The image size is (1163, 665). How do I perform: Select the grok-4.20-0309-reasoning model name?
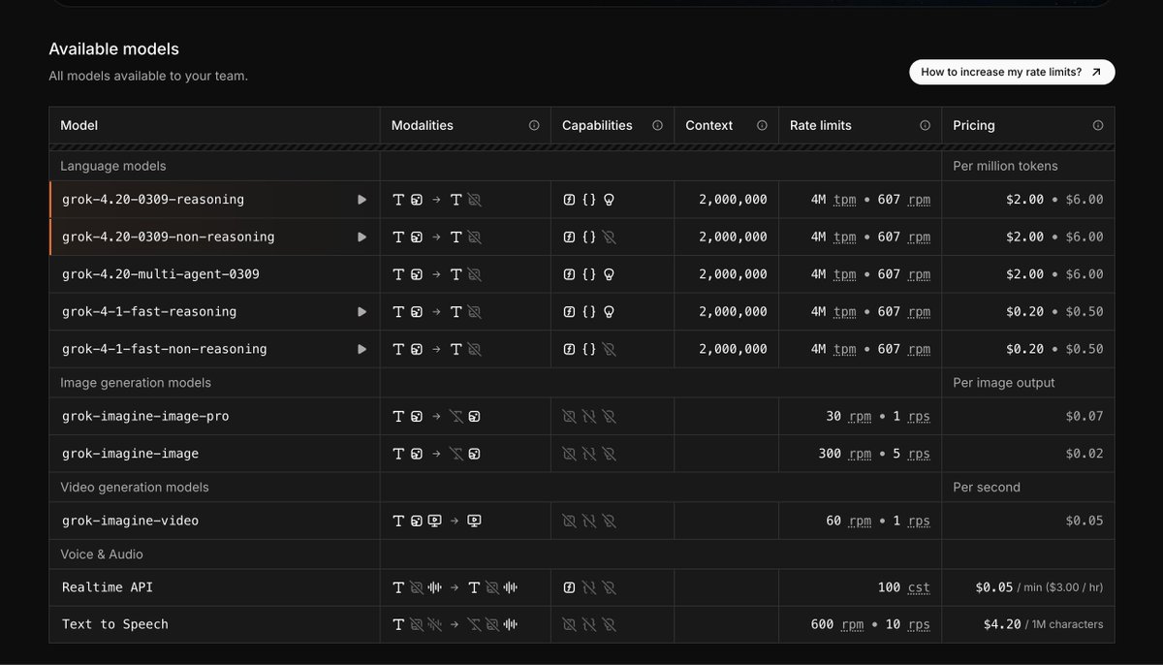click(153, 200)
